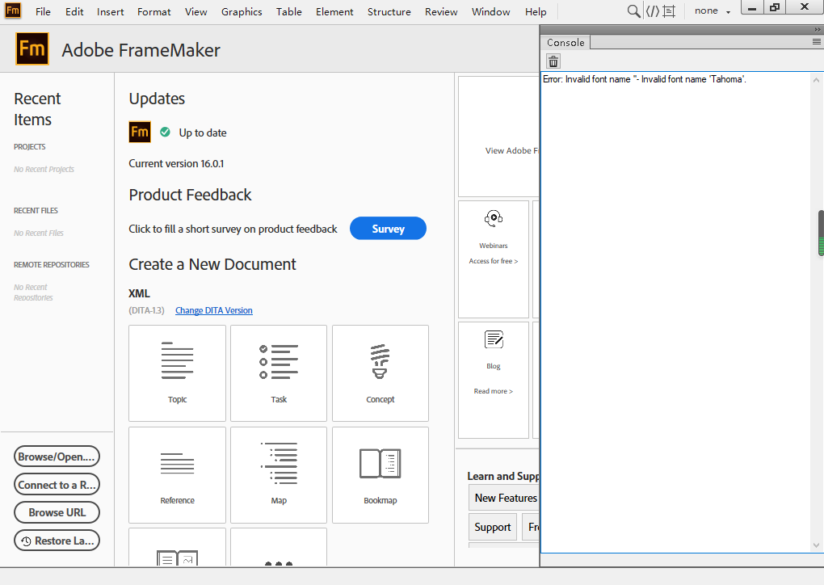Click the console scrollbar up arrow
This screenshot has width=824, height=585.
[816, 80]
